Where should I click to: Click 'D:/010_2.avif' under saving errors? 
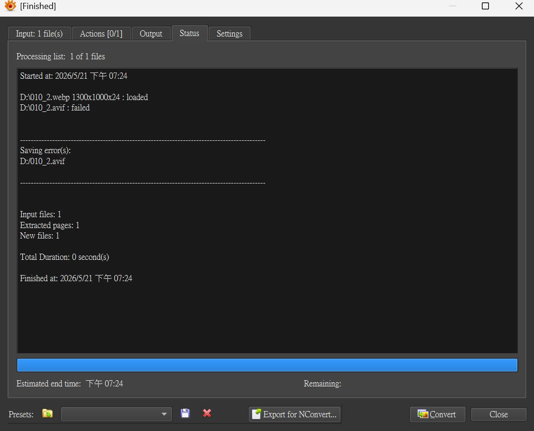point(42,161)
